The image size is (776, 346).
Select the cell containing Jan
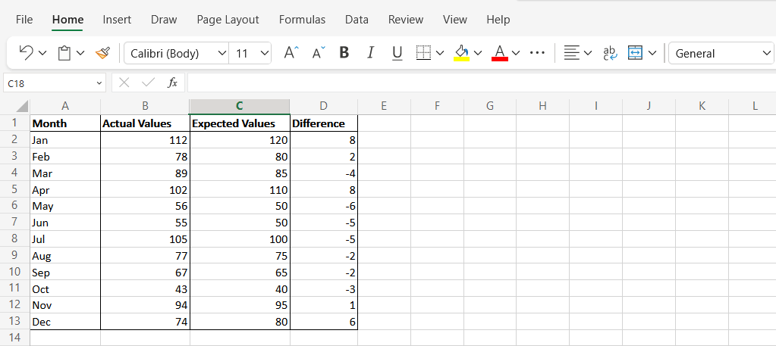pyautogui.click(x=64, y=140)
